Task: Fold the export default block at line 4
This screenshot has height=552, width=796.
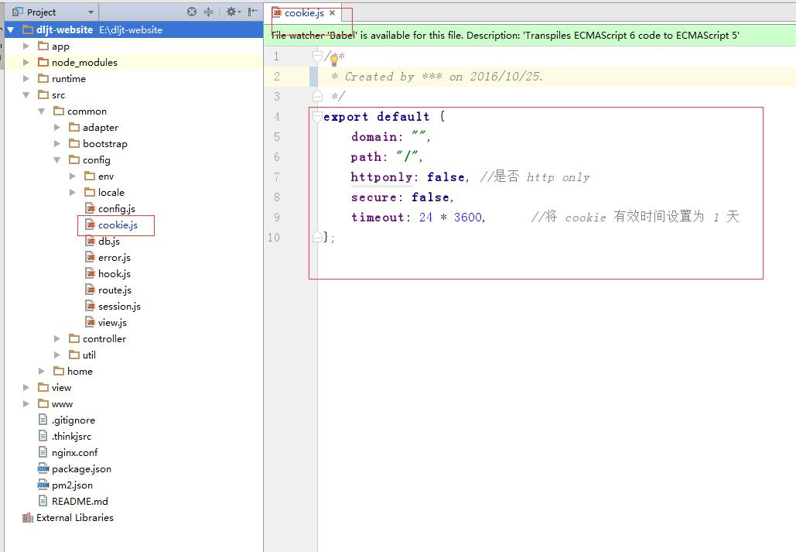Action: [x=317, y=116]
